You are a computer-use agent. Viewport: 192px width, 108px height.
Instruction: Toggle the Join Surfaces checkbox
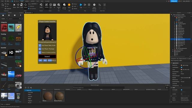[29, 9]
